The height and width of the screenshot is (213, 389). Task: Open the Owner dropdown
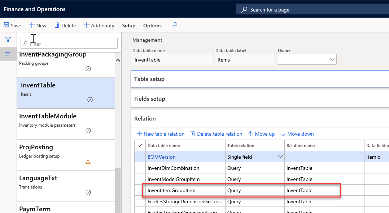point(332,60)
